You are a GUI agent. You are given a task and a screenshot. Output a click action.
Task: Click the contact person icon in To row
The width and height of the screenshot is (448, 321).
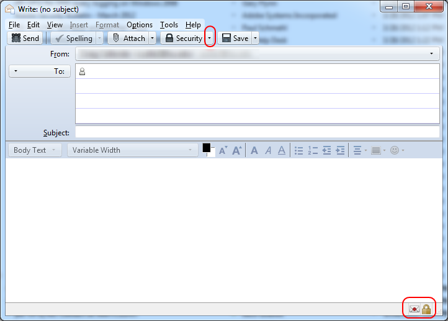[83, 71]
